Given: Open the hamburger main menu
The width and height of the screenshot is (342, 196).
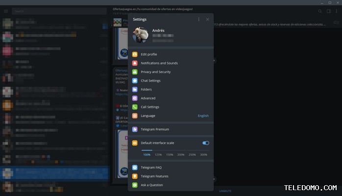Looking at the screenshot, I should (6, 11).
